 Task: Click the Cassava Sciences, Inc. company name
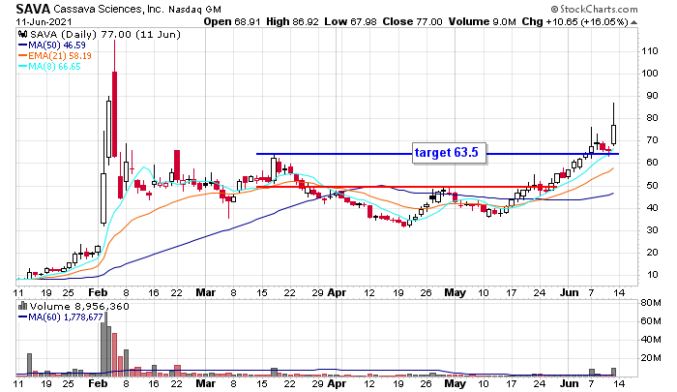(109, 9)
